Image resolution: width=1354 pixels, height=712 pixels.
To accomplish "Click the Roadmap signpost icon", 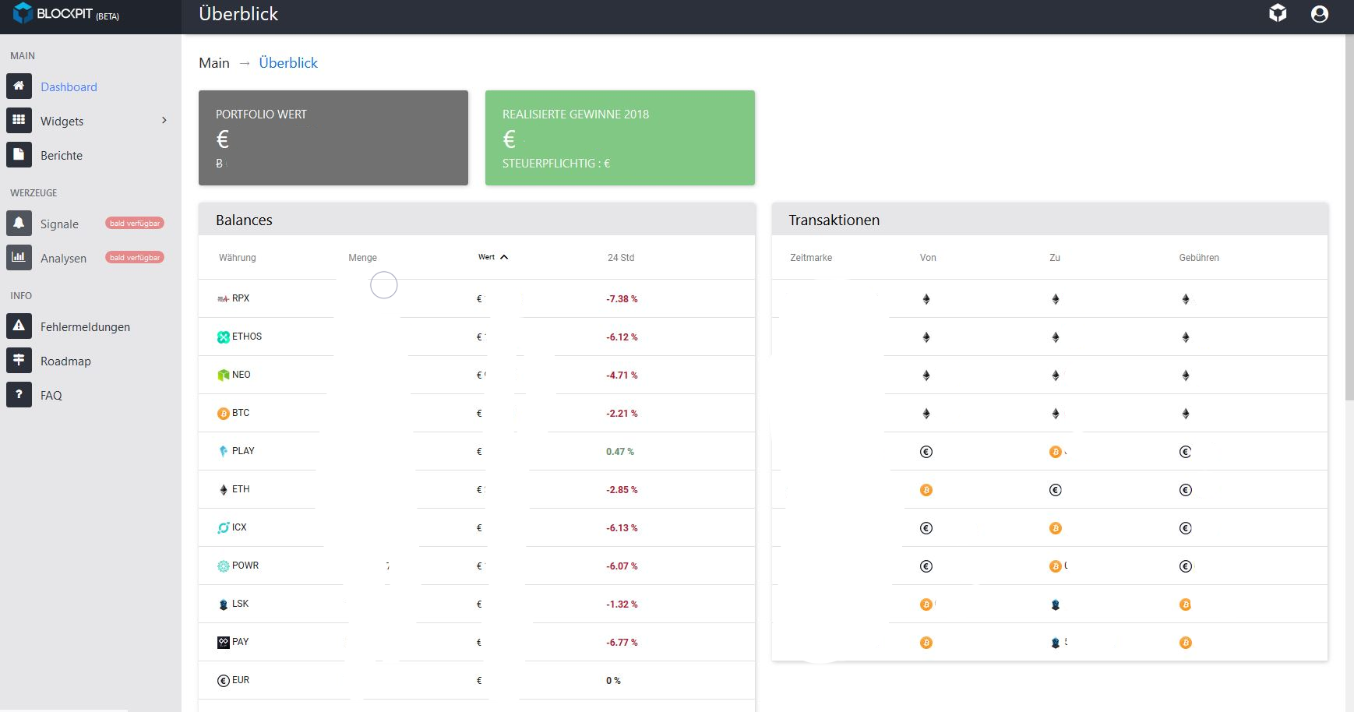I will (x=19, y=360).
